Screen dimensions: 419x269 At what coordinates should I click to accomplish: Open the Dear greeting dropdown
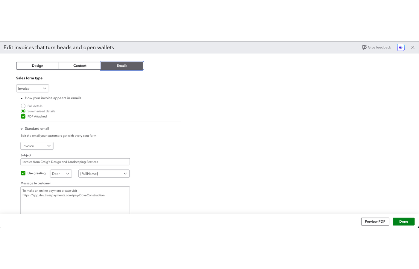point(61,174)
